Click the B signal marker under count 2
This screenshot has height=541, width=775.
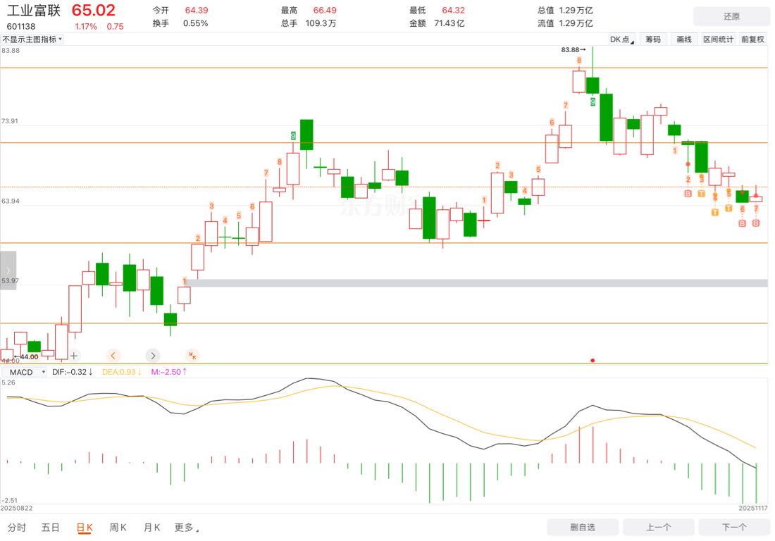point(688,194)
